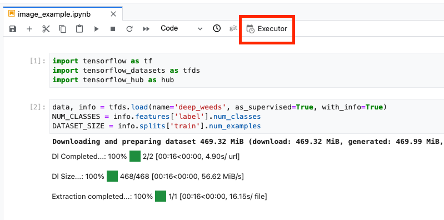Close the image_example.ipynb tab
This screenshot has height=220, width=444.
113,14
